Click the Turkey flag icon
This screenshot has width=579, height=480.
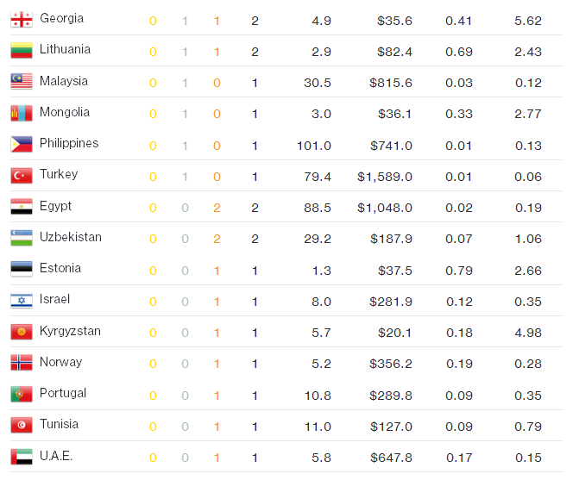point(22,176)
